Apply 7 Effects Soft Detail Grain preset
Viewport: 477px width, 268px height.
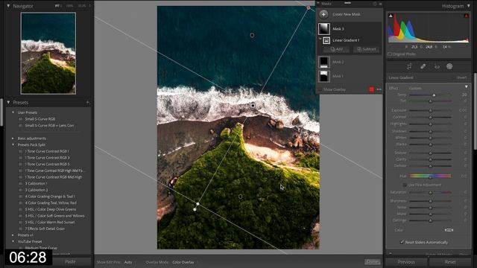(x=45, y=229)
